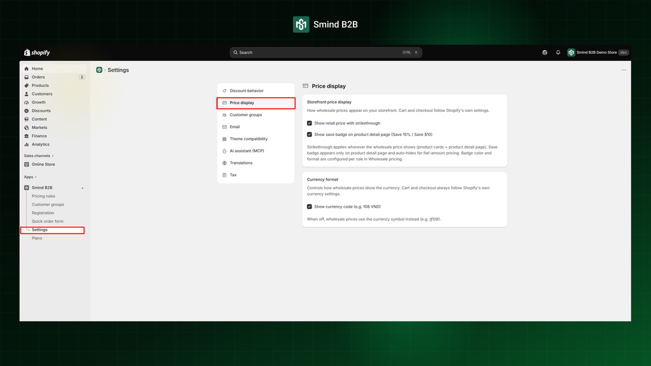This screenshot has height=366, width=651.
Task: Click the Products tag icon
Action: coord(27,86)
